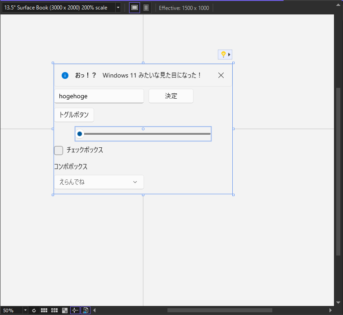The height and width of the screenshot is (315, 343).
Task: Click the top-center selection resize handle
Action: [x=143, y=63]
